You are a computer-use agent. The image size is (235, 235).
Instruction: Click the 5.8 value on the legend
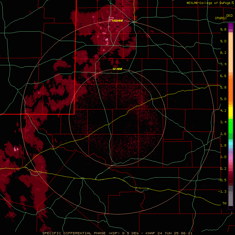pos(223,87)
